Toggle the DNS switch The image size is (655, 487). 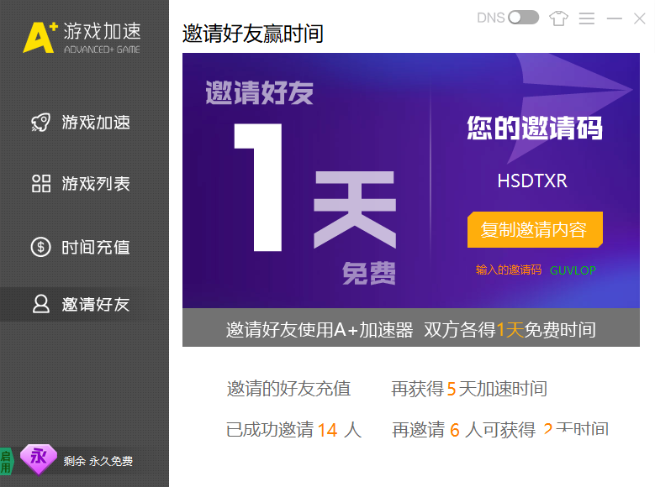click(x=524, y=18)
